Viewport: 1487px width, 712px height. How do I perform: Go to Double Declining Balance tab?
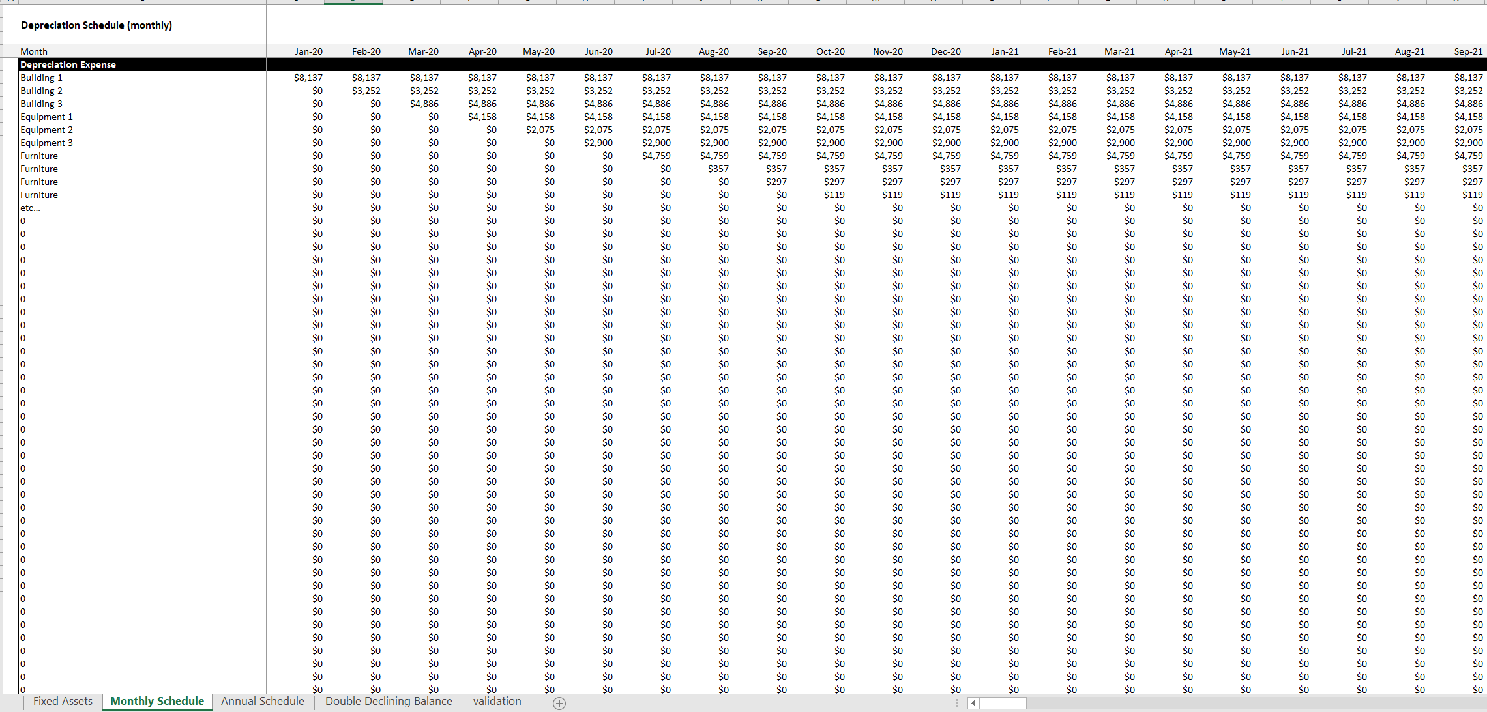(389, 702)
